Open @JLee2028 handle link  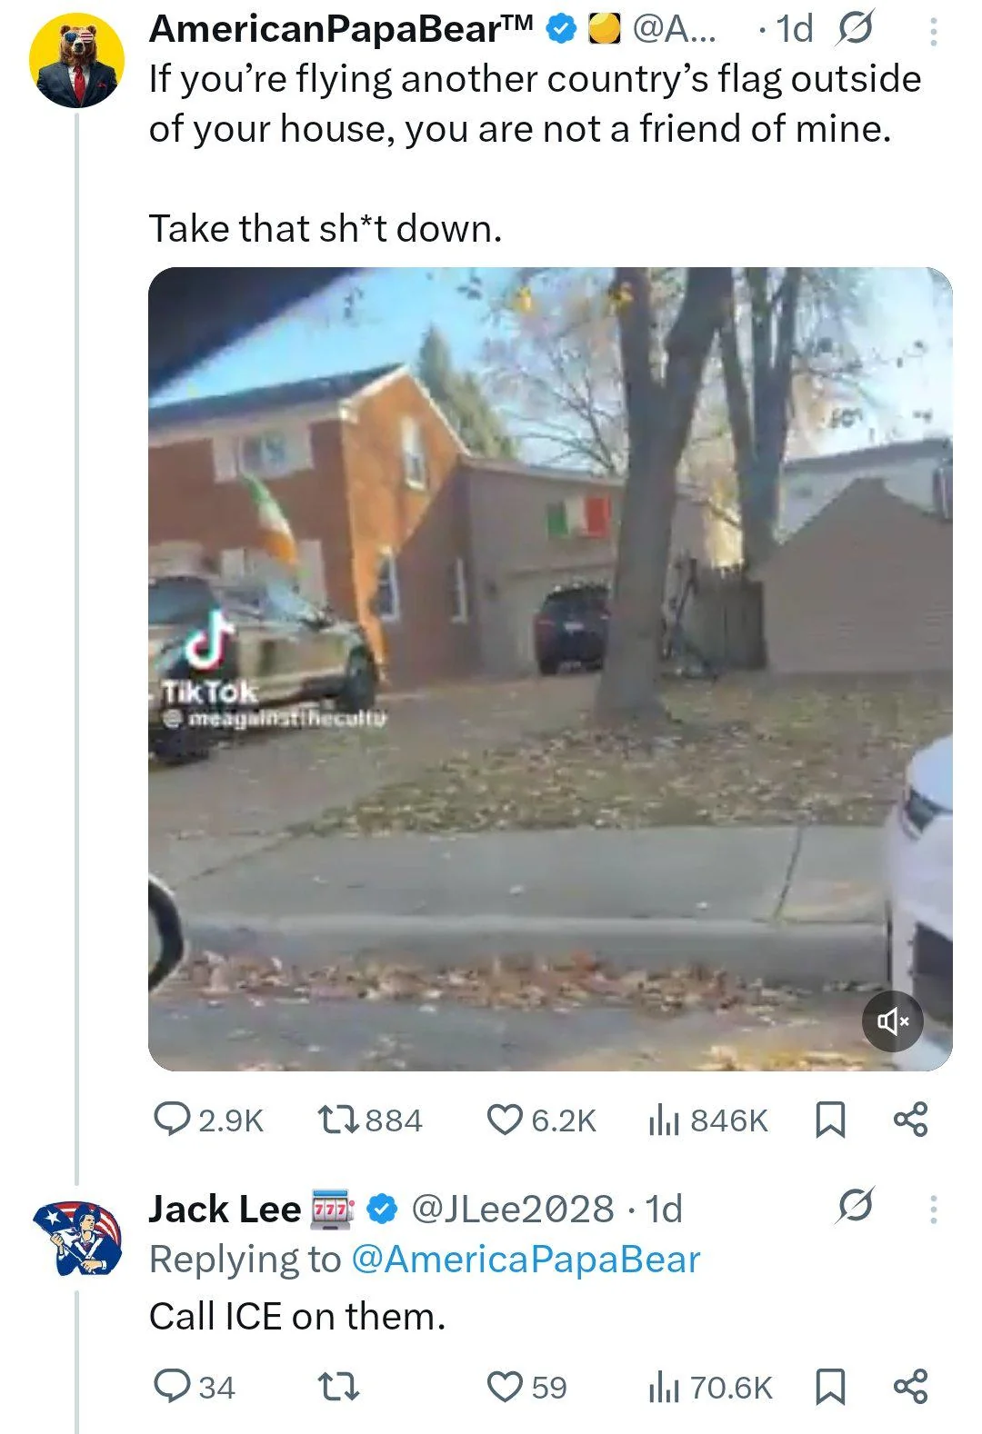pyautogui.click(x=513, y=1210)
